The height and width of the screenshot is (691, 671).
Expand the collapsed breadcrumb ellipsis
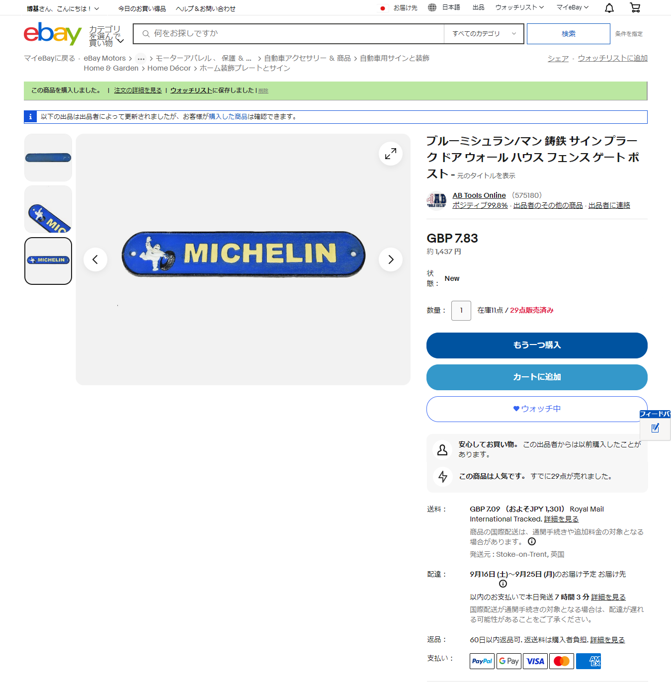pos(141,59)
